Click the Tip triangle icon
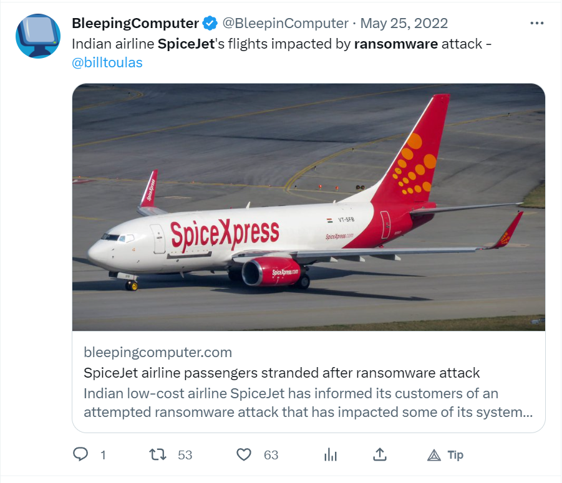This screenshot has height=483, width=562. (434, 455)
